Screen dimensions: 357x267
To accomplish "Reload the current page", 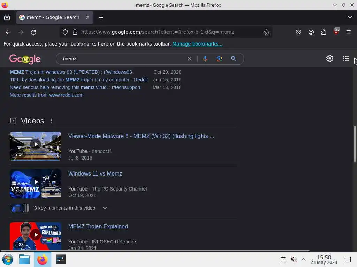I will [33, 32].
